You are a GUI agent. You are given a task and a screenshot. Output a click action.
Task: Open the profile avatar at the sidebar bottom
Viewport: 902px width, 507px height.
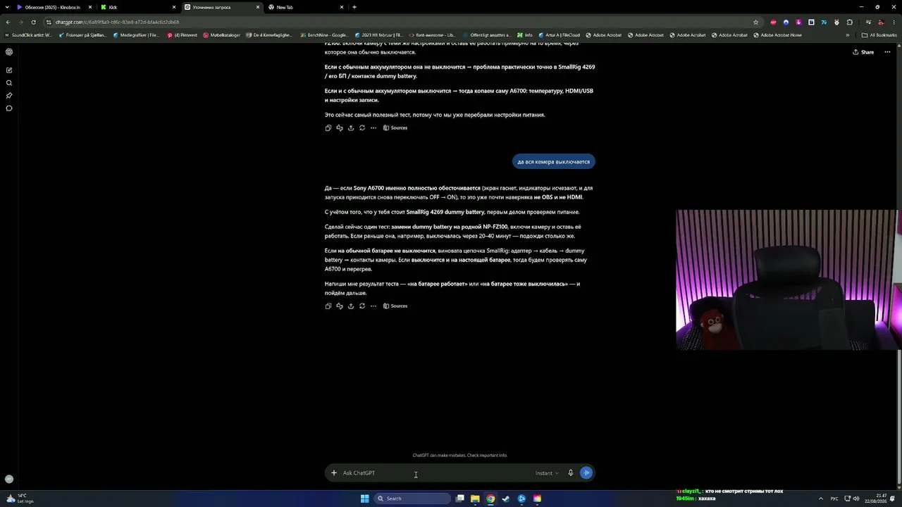pyautogui.click(x=9, y=479)
